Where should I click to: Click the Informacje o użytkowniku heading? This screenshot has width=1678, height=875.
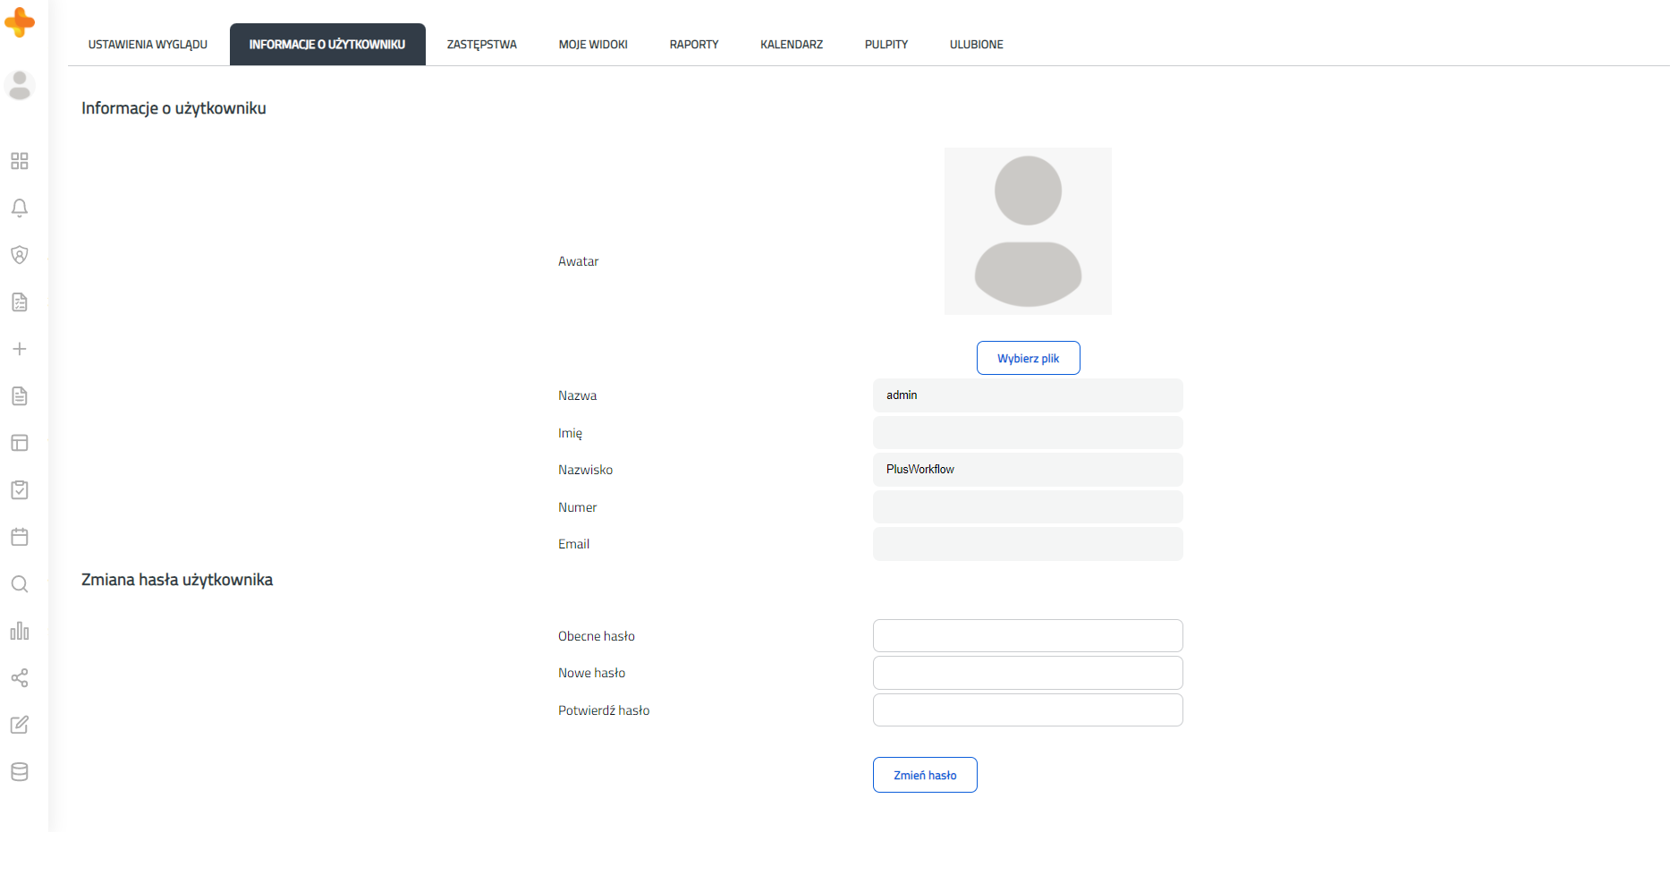tap(174, 108)
